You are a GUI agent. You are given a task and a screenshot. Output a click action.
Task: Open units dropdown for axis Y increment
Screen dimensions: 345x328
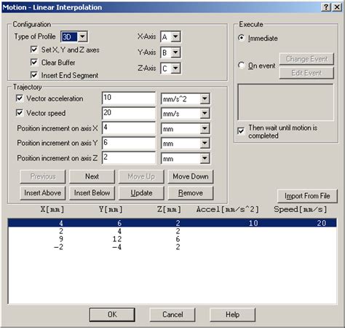click(x=205, y=144)
